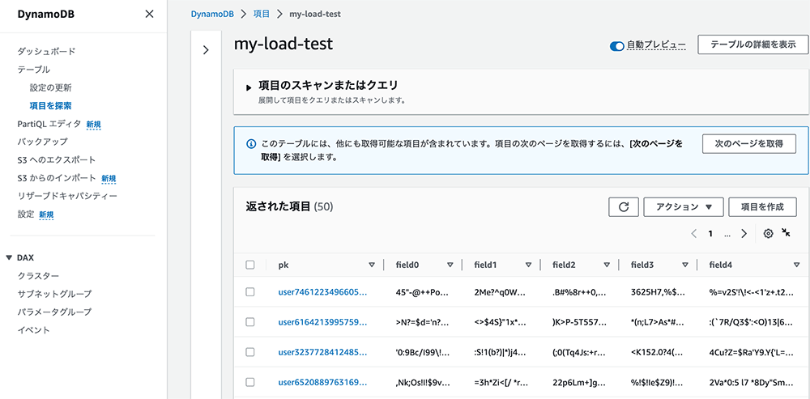Open item user7461223496605 link

point(323,293)
